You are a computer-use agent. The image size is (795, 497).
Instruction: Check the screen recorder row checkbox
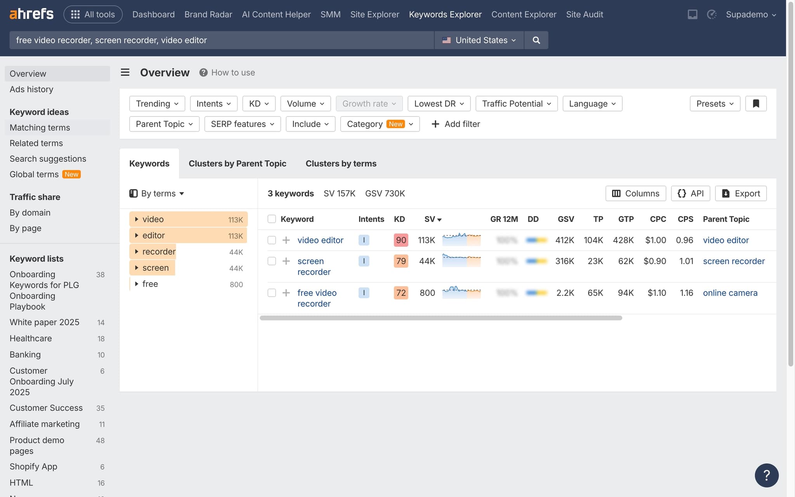(271, 261)
